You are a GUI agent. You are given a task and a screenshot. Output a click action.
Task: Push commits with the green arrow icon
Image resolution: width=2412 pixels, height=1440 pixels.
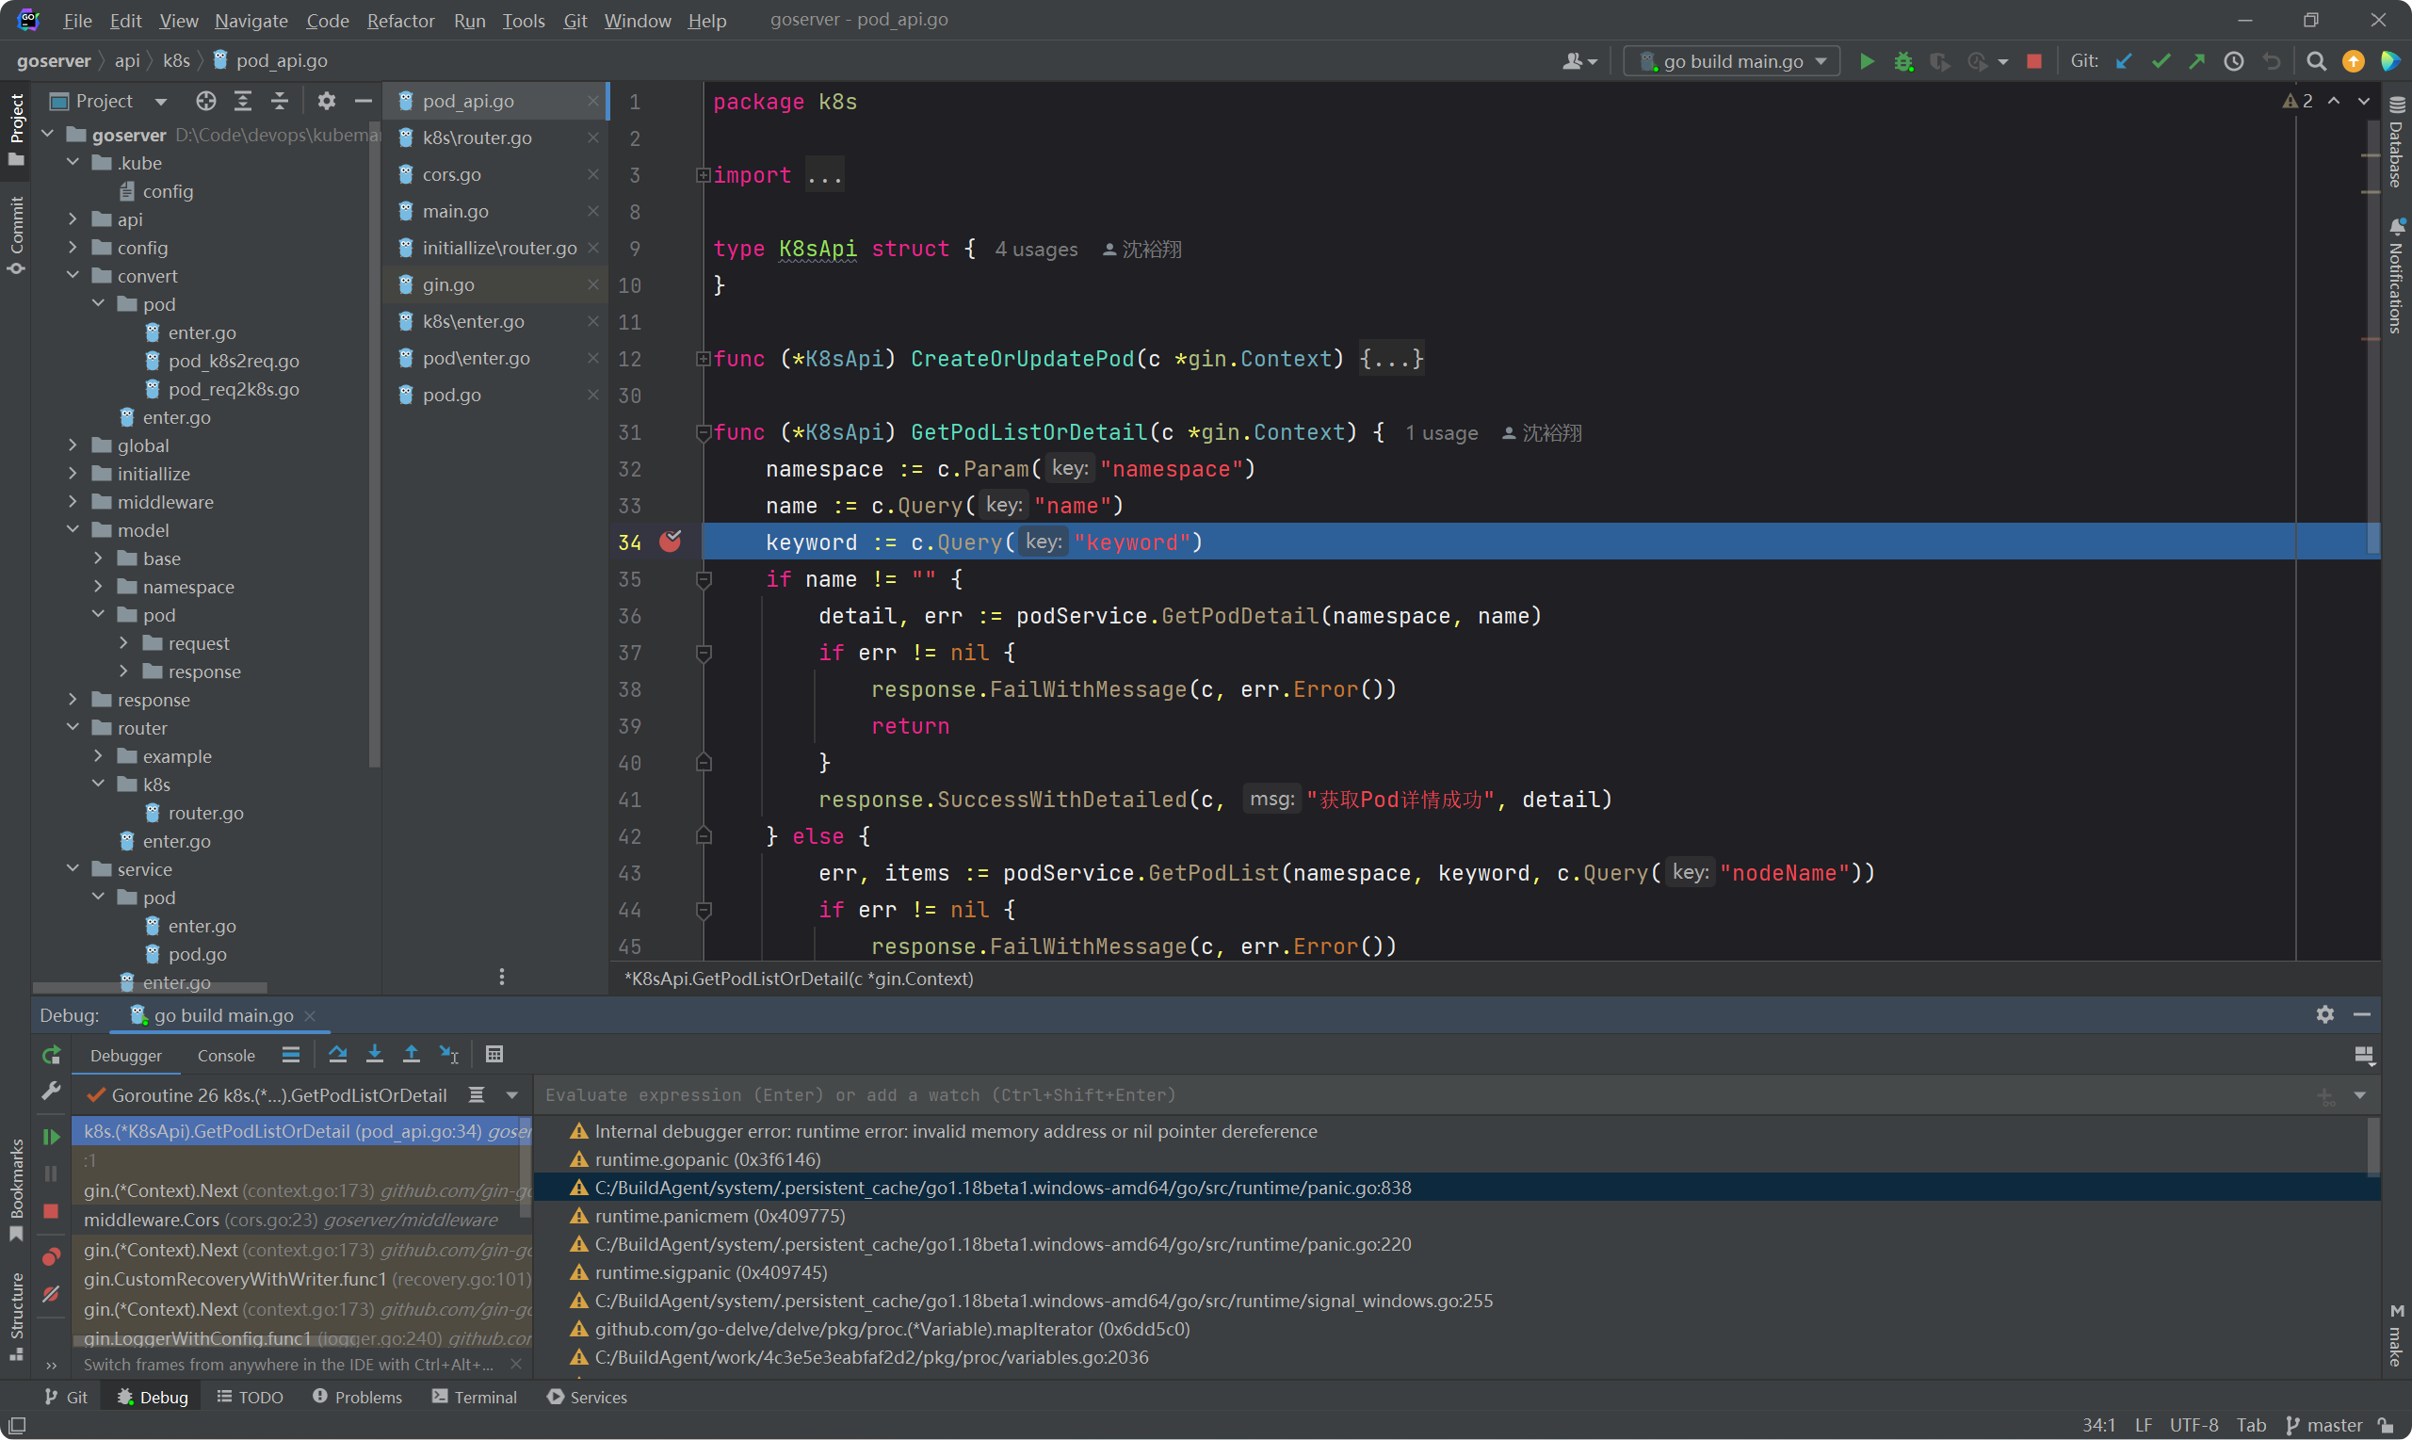pos(2196,61)
